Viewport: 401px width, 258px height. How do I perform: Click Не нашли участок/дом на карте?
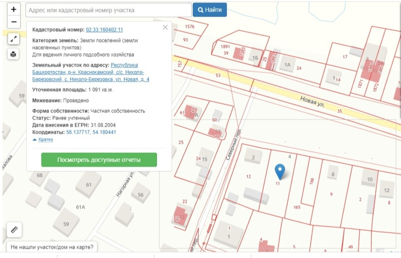[x=52, y=247]
